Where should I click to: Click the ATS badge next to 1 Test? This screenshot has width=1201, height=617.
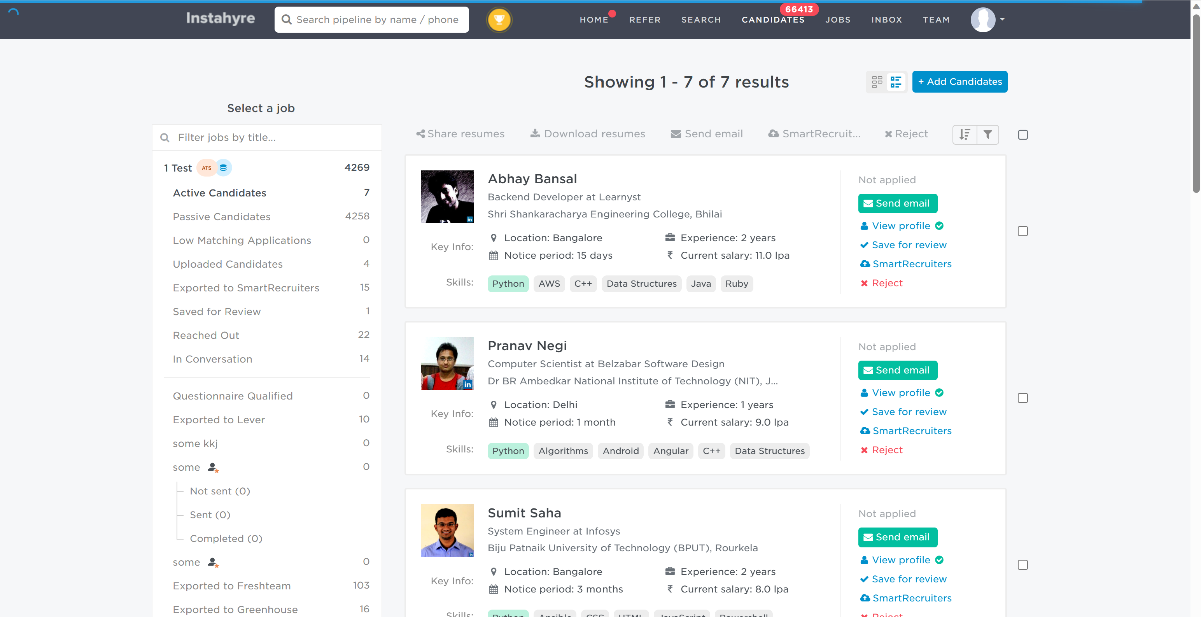click(x=206, y=168)
